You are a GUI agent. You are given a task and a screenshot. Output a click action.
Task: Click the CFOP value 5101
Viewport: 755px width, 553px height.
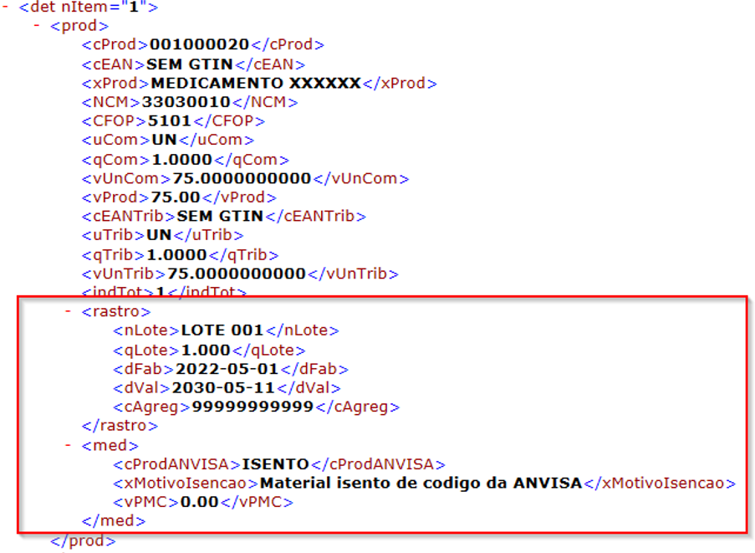click(x=170, y=121)
